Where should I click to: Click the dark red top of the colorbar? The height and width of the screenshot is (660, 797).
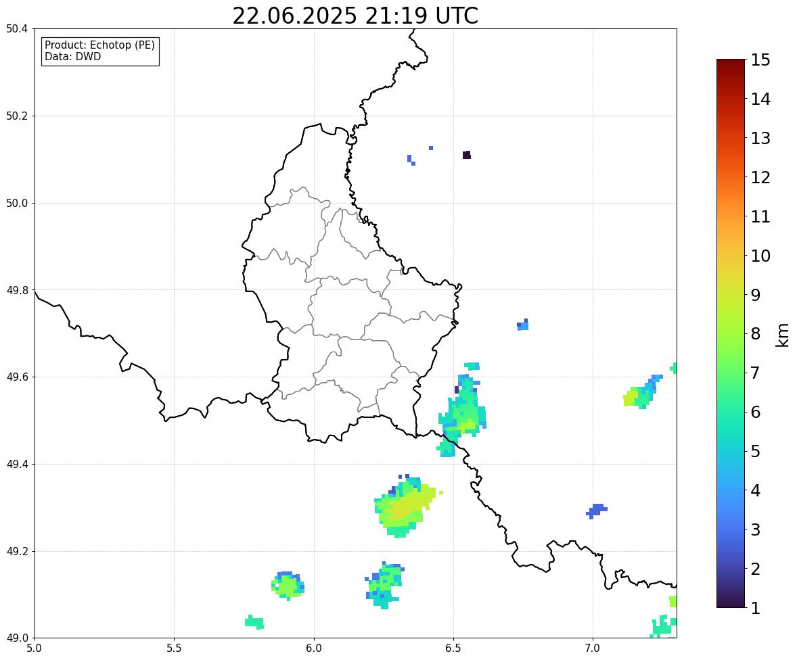click(x=731, y=66)
